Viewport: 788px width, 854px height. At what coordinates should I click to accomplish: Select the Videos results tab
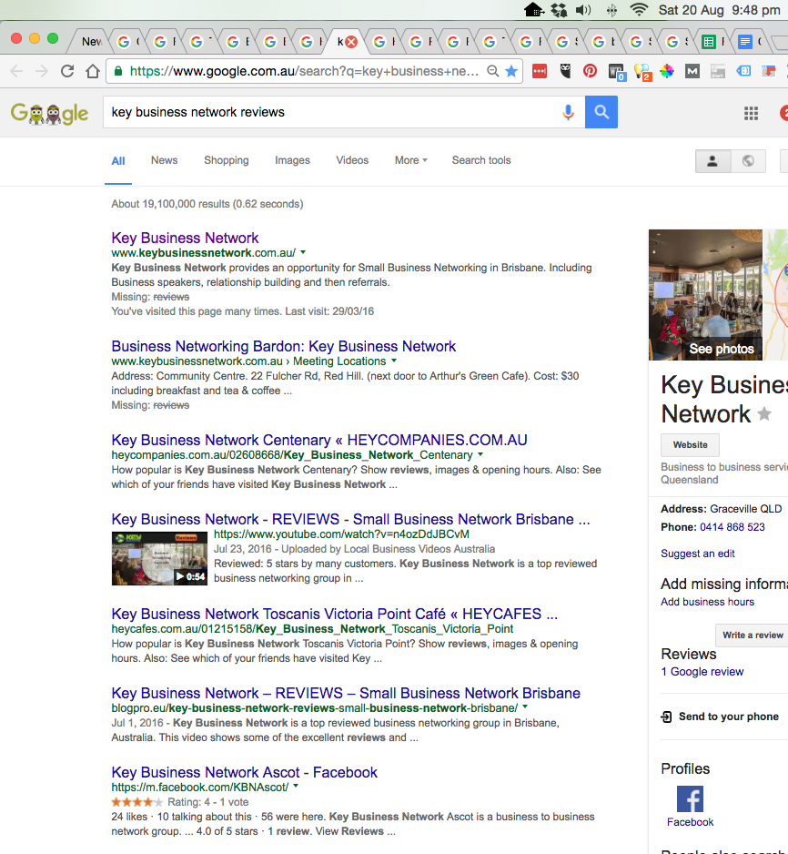[352, 160]
